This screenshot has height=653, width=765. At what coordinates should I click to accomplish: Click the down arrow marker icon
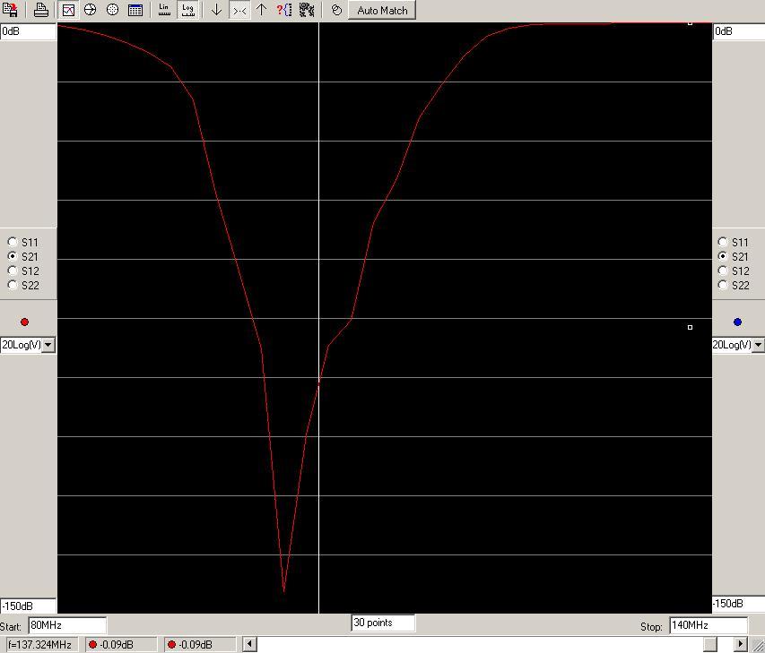click(216, 10)
